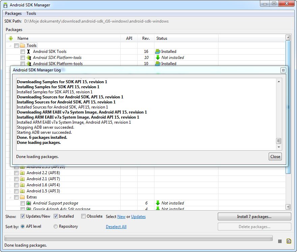The width and height of the screenshot is (297, 252).
Task: Collapse the Tools tree group
Action: tap(10, 45)
